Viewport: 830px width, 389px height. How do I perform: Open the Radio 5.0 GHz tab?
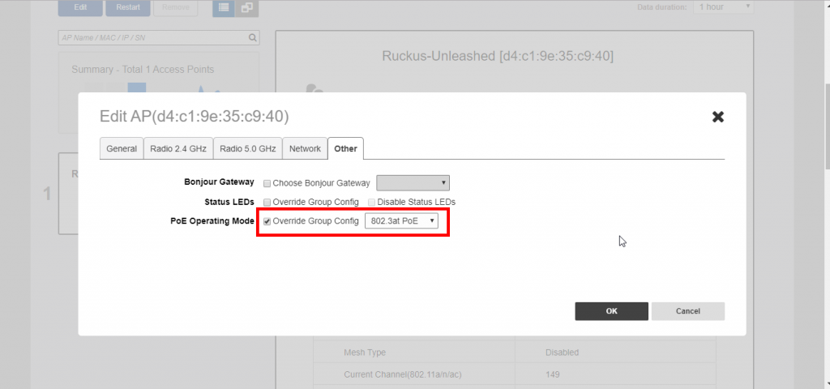248,149
